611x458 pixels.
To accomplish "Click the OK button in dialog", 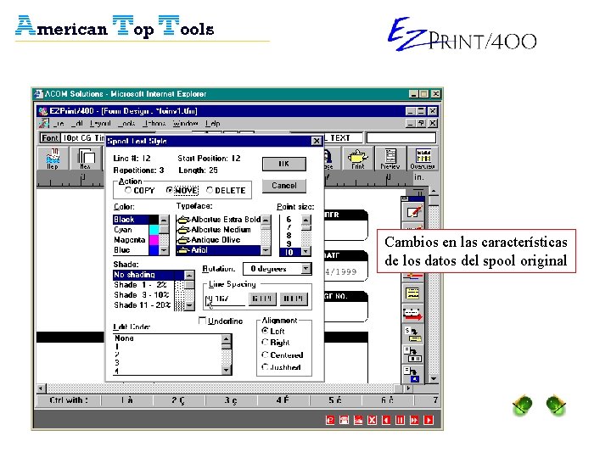I will coord(284,164).
